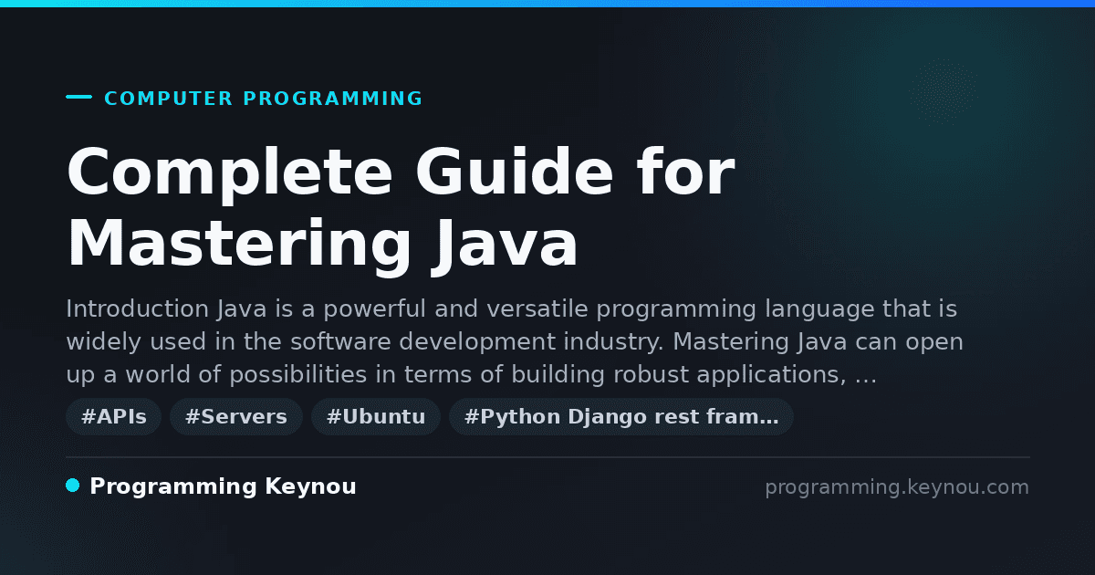1095x575 pixels.
Task: Select the #Ubuntu tag
Action: coord(375,417)
